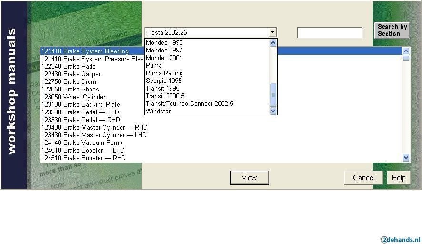Screen dimensions: 422x244
Task: Click the dropdown list scroll down arrow
Action: tap(273, 111)
